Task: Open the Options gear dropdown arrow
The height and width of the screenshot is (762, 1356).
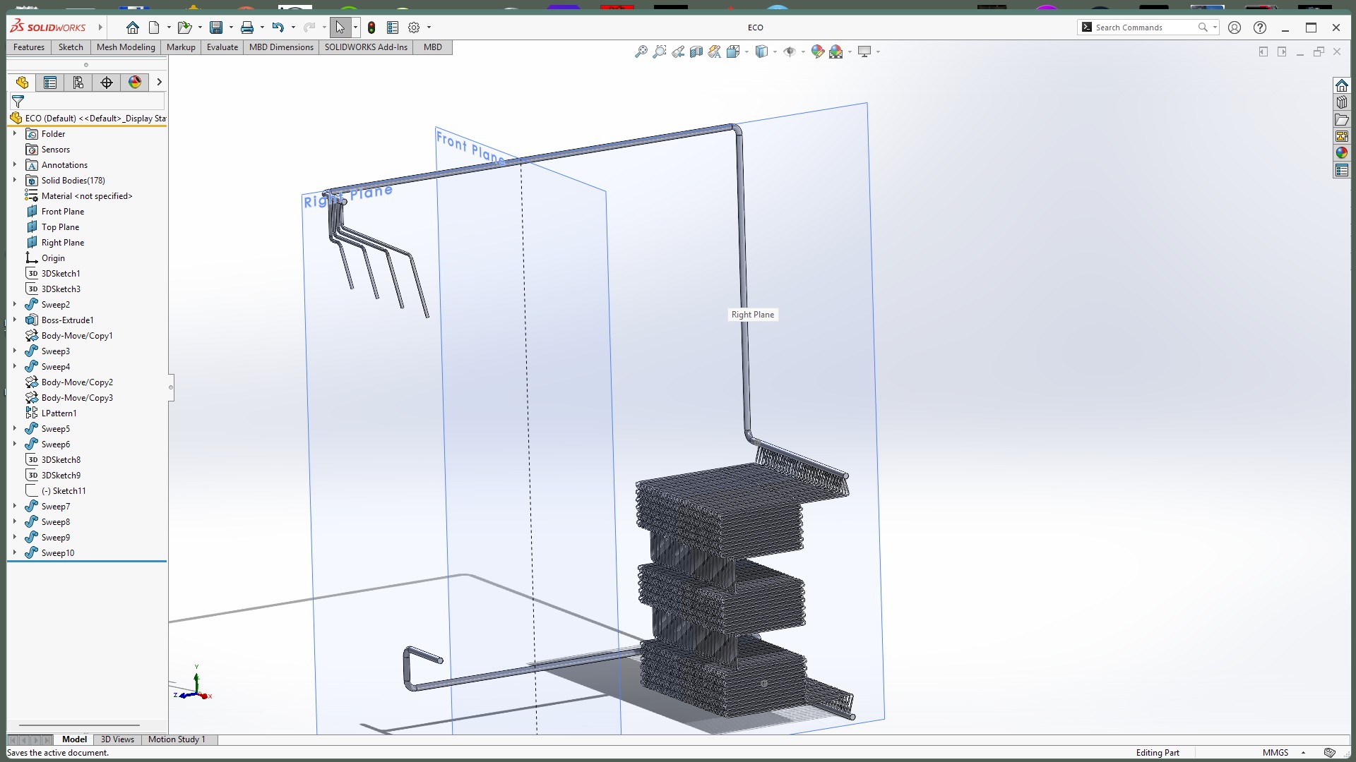Action: [x=429, y=28]
